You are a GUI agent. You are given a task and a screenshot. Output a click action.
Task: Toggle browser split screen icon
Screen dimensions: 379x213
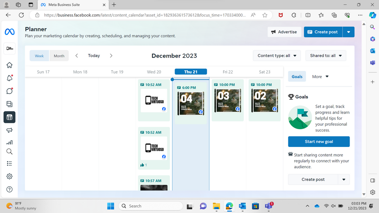308,15
